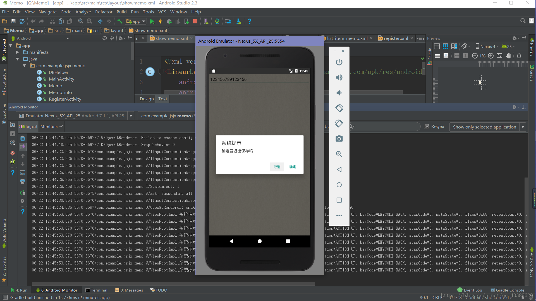Click the logcat horizontal scrollbar
This screenshot has width=536, height=301.
click(173, 284)
